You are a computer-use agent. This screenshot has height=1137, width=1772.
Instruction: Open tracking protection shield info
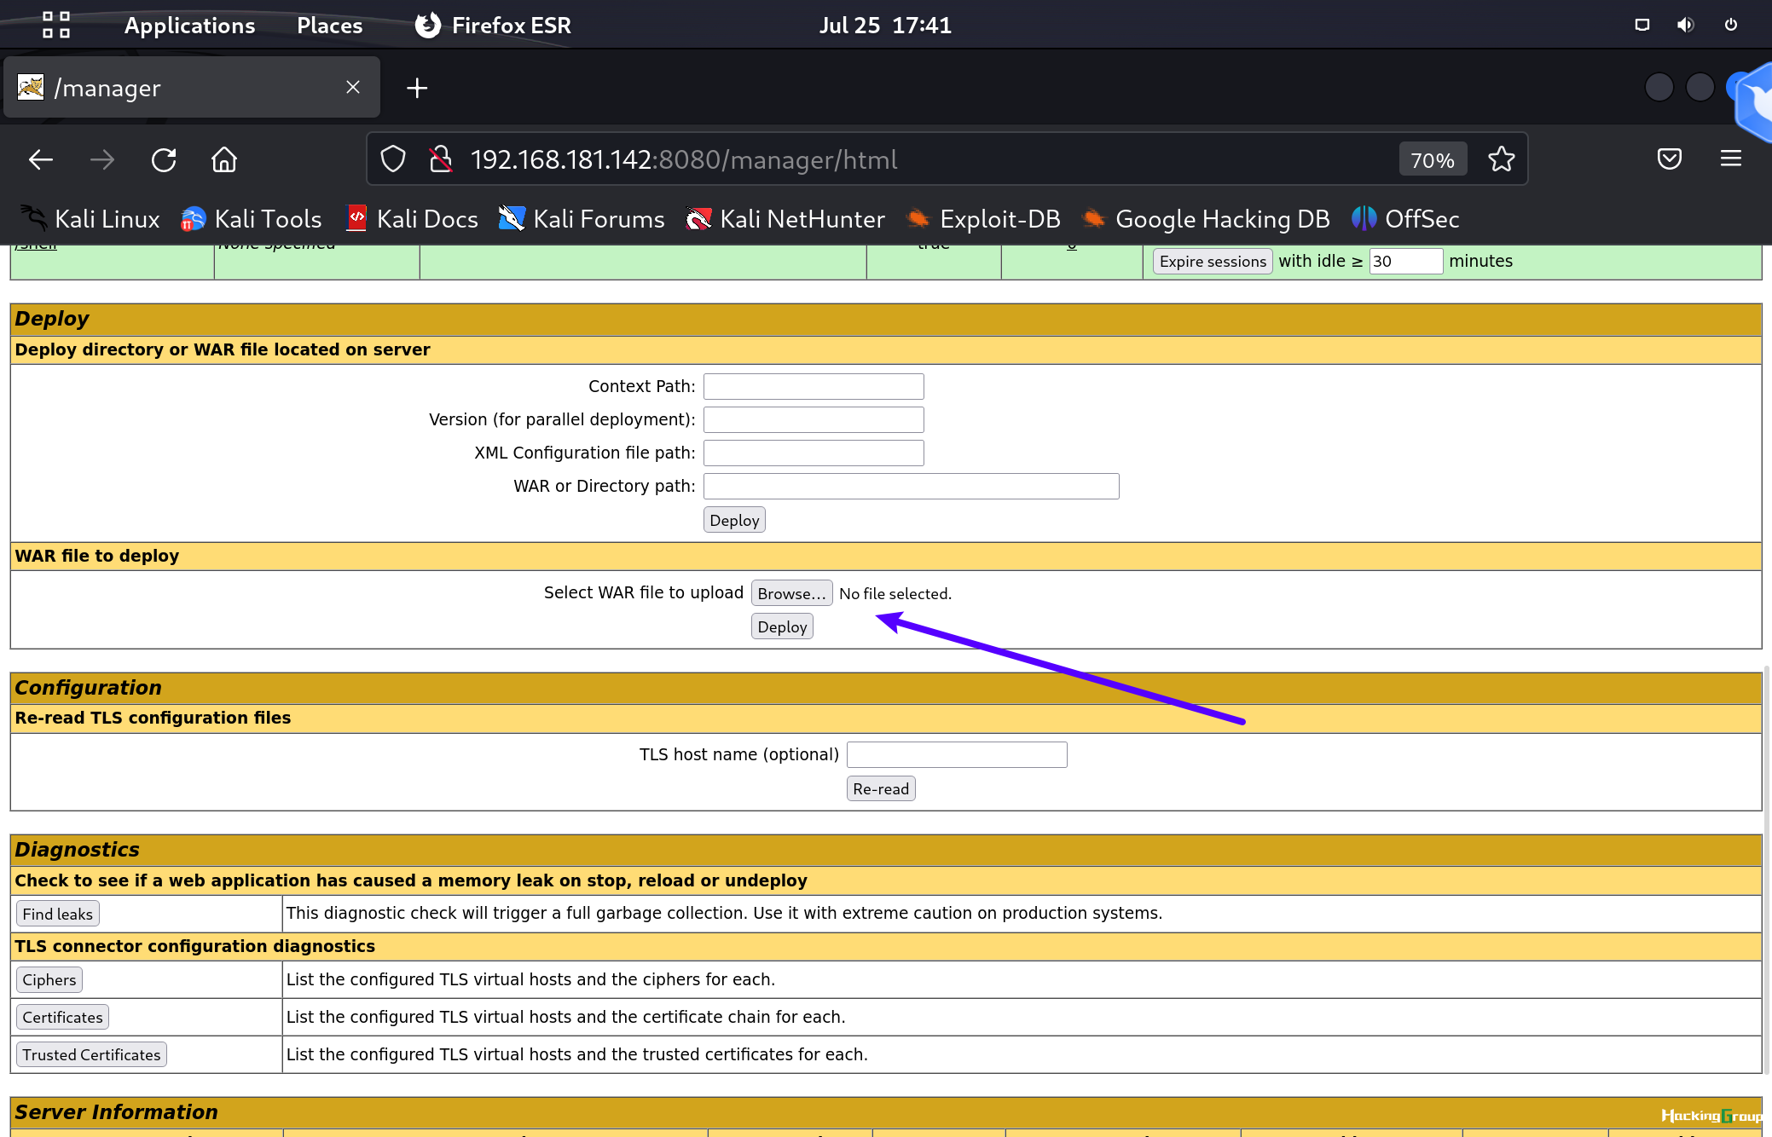393,159
